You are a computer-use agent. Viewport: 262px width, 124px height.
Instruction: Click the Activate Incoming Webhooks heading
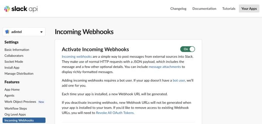95,49
